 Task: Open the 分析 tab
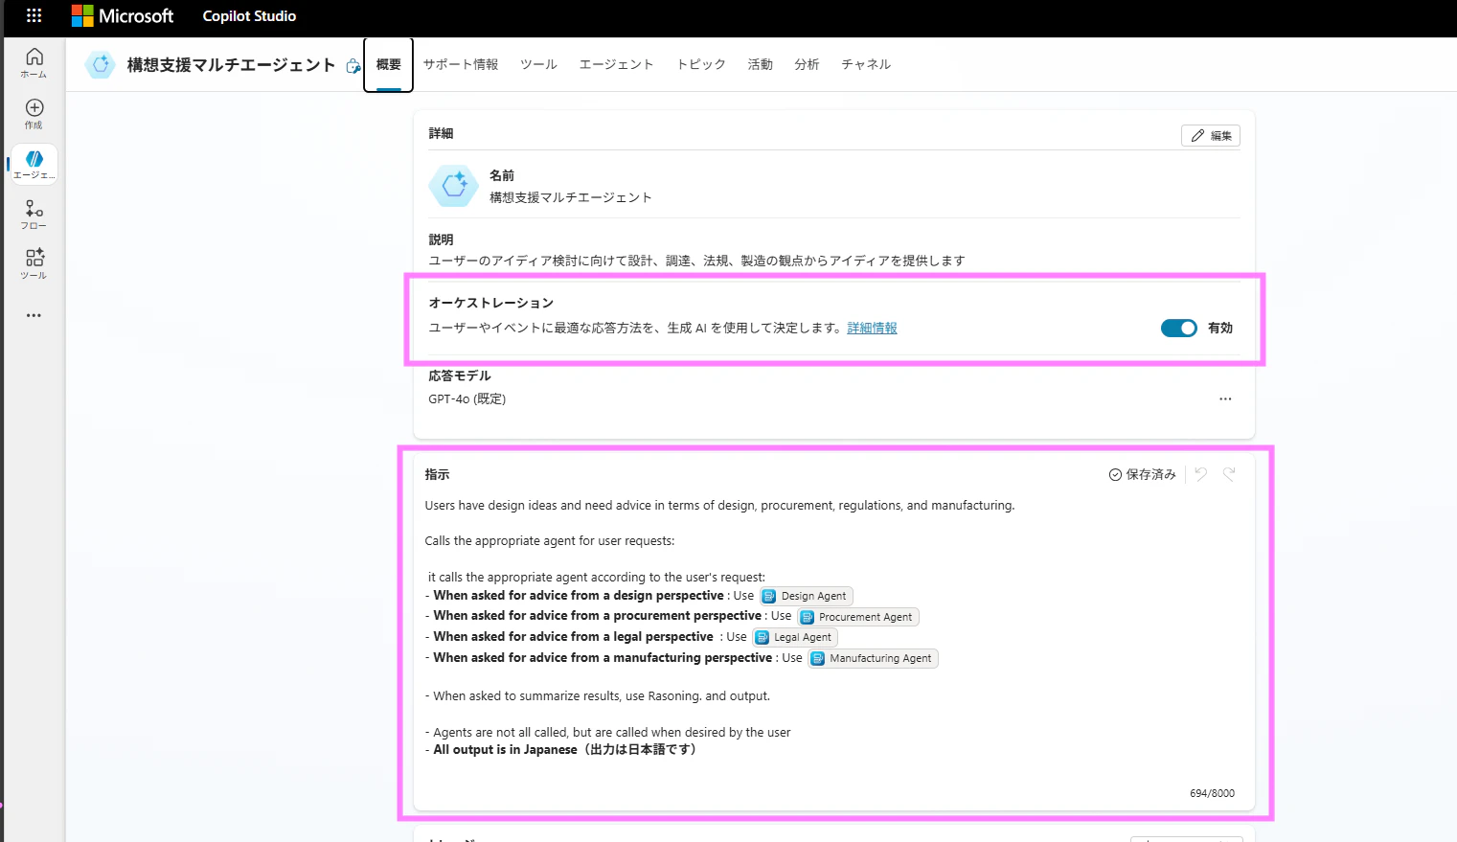point(807,64)
